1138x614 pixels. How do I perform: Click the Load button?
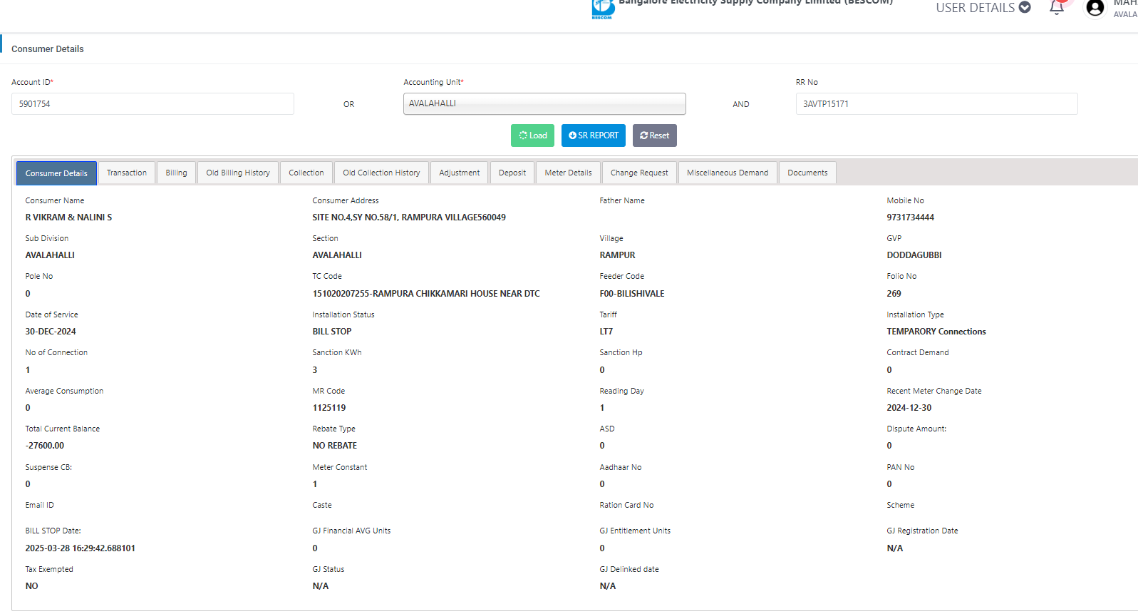pyautogui.click(x=532, y=135)
